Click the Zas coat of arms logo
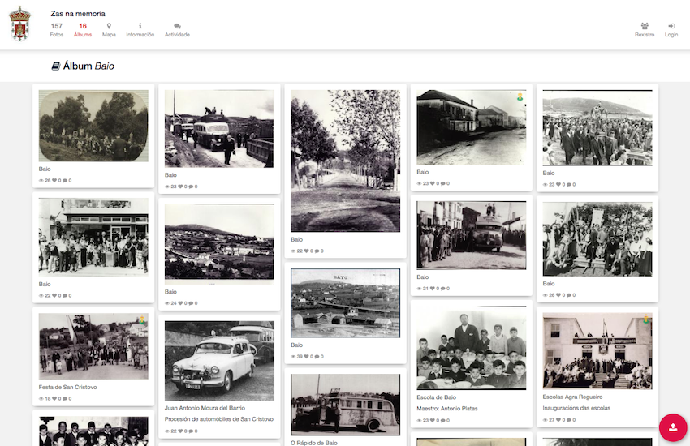This screenshot has width=690, height=446. [x=20, y=24]
